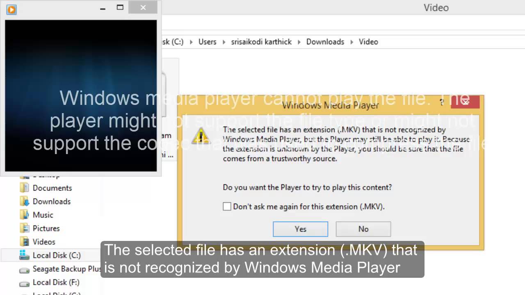Click Downloads in the address bar path

(x=325, y=42)
